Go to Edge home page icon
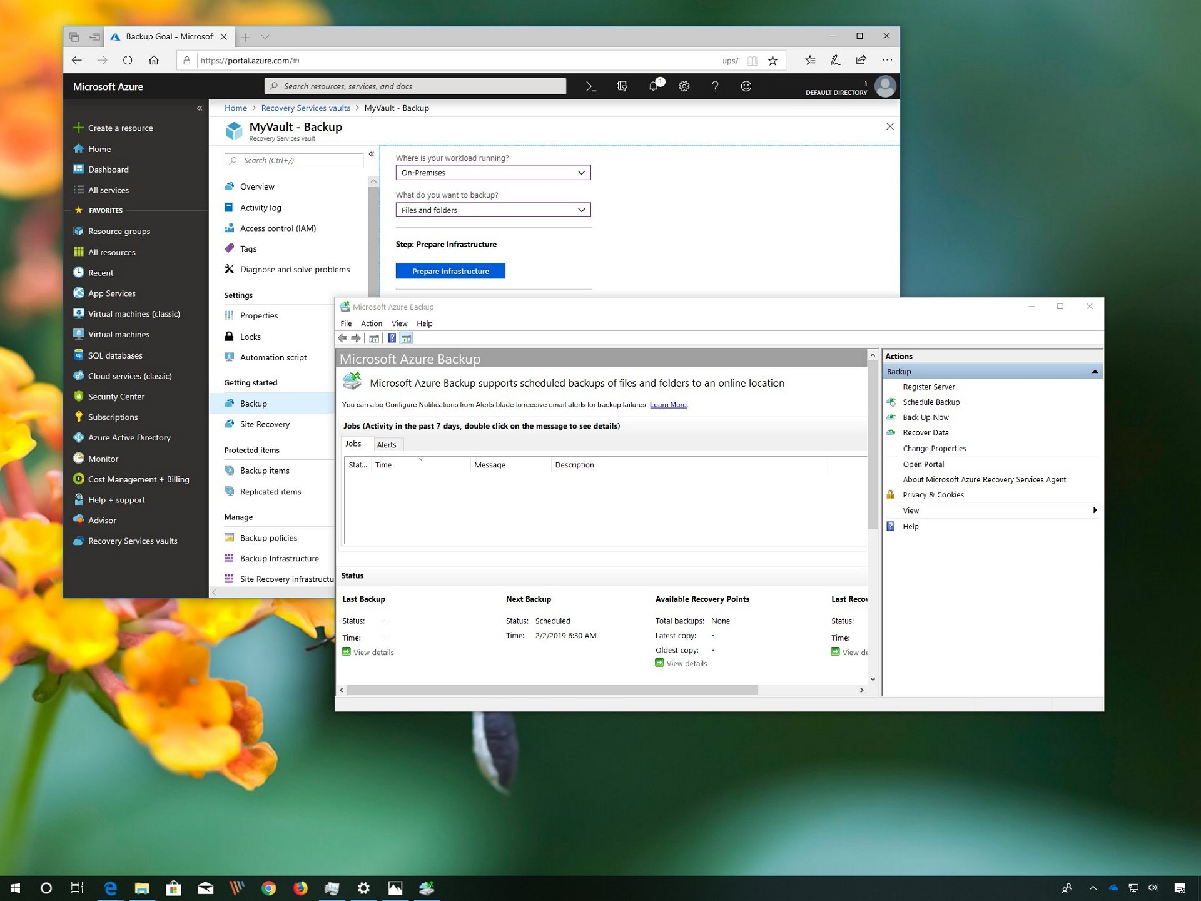The image size is (1201, 901). [154, 60]
